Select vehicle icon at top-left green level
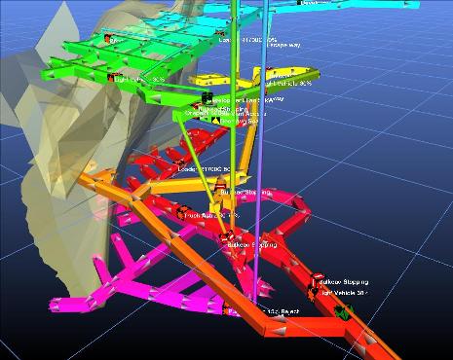Image resolution: width=453 pixels, height=360 pixels. 107,38
